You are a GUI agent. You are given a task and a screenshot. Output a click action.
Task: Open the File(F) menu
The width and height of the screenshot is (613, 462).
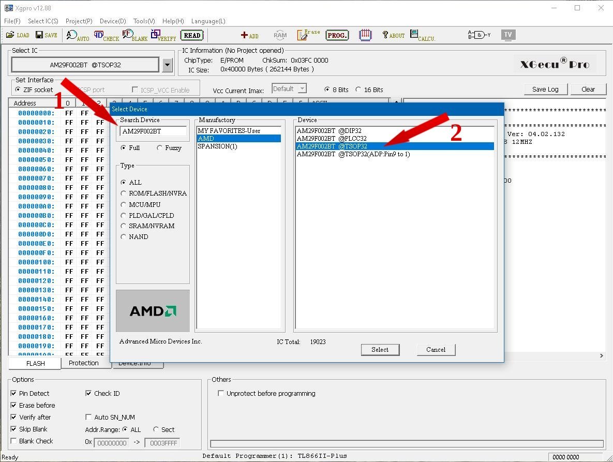[12, 21]
